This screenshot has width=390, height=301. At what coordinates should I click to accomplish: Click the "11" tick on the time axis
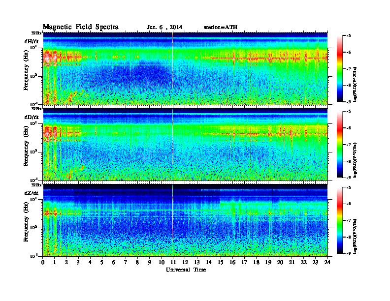(x=173, y=263)
